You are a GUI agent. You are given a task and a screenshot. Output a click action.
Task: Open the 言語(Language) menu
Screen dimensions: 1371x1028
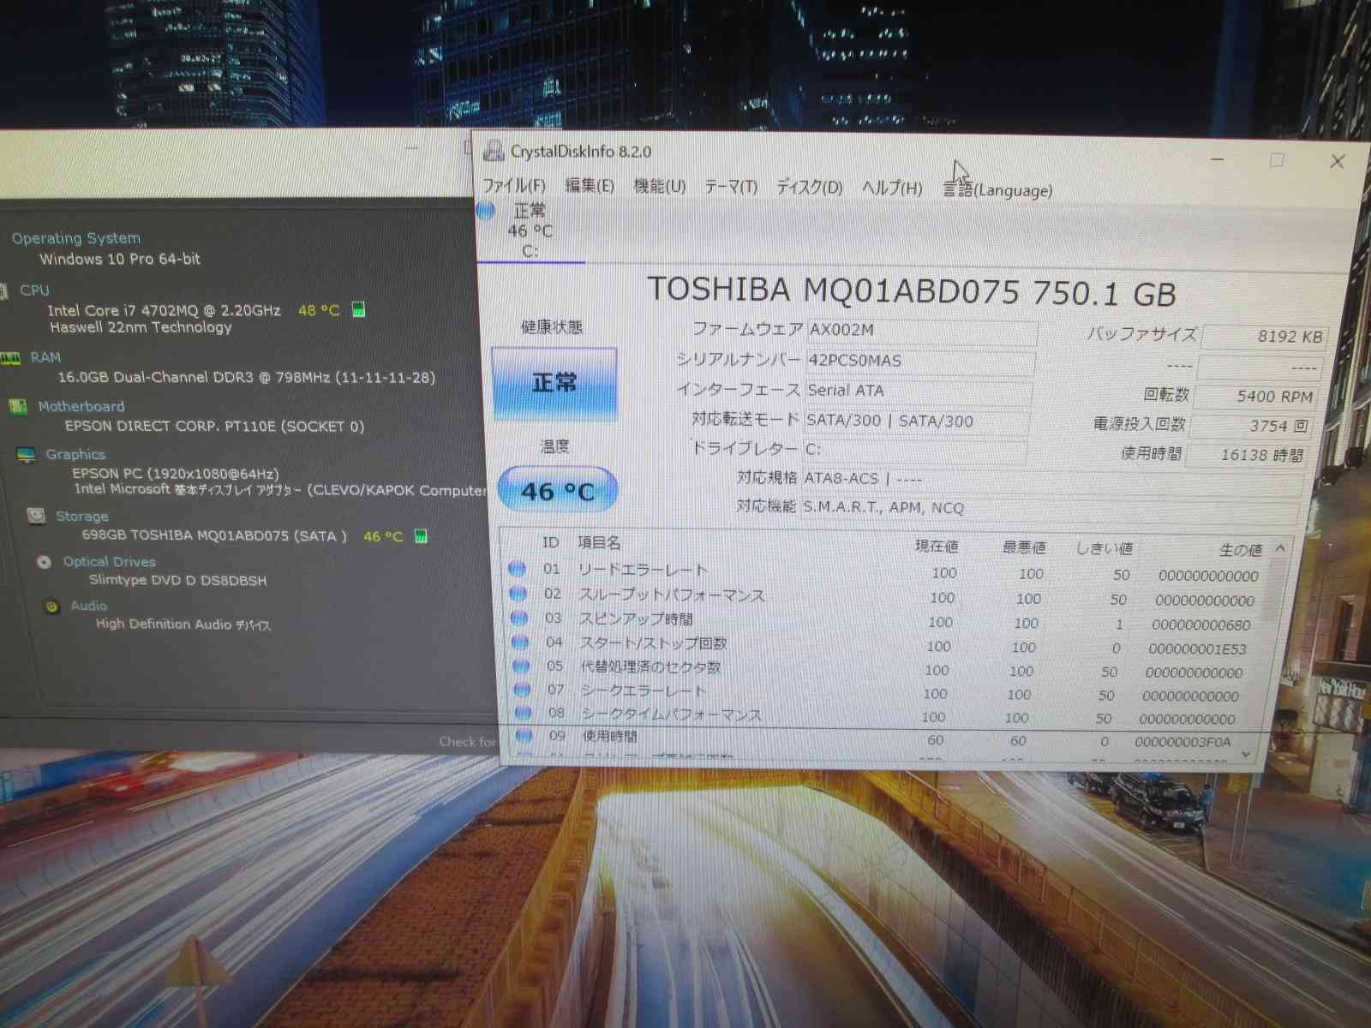pyautogui.click(x=997, y=190)
